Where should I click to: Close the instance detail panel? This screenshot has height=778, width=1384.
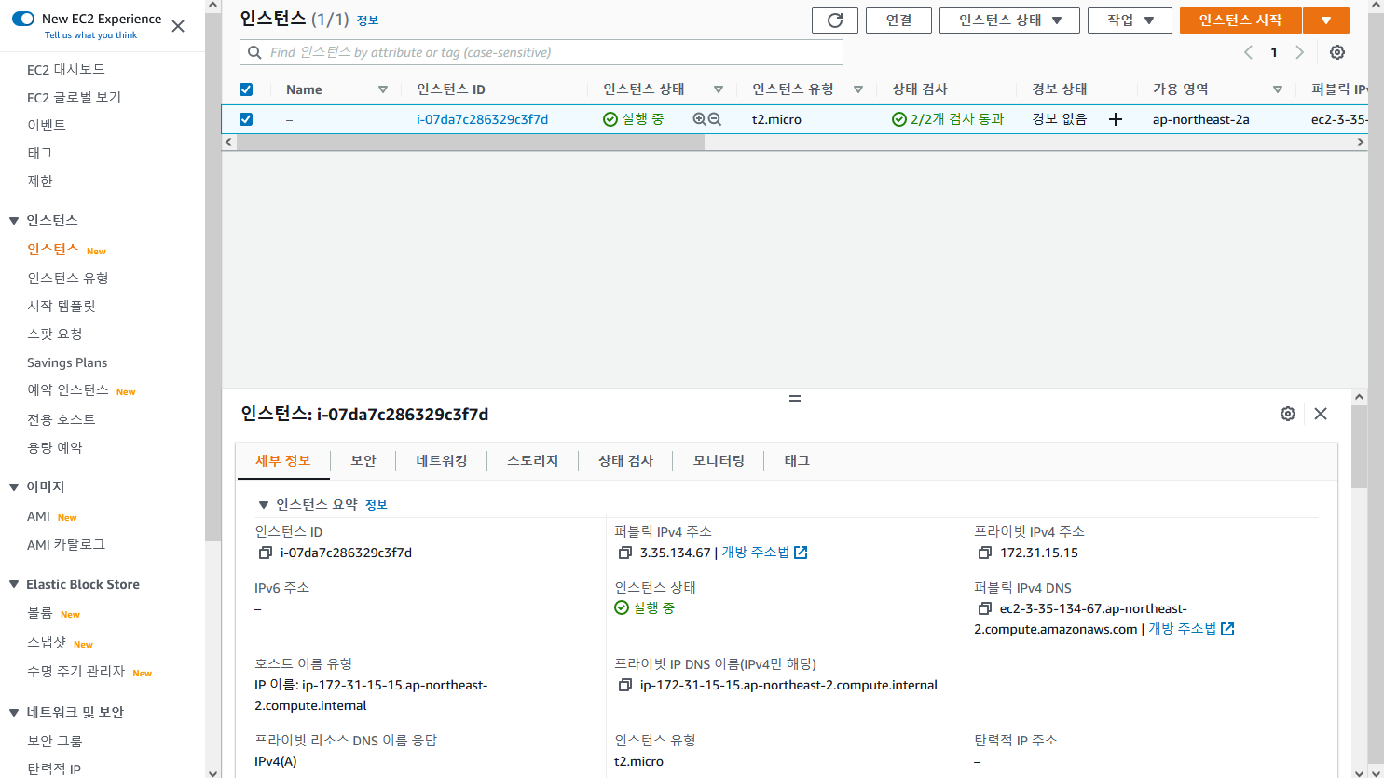(x=1321, y=414)
